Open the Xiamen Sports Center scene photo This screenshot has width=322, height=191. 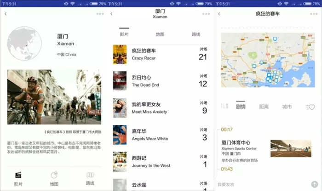point(291,148)
